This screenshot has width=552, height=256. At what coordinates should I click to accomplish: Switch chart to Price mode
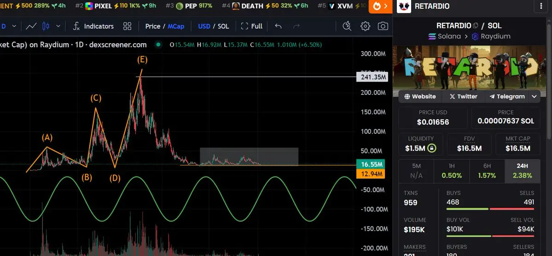coord(153,26)
